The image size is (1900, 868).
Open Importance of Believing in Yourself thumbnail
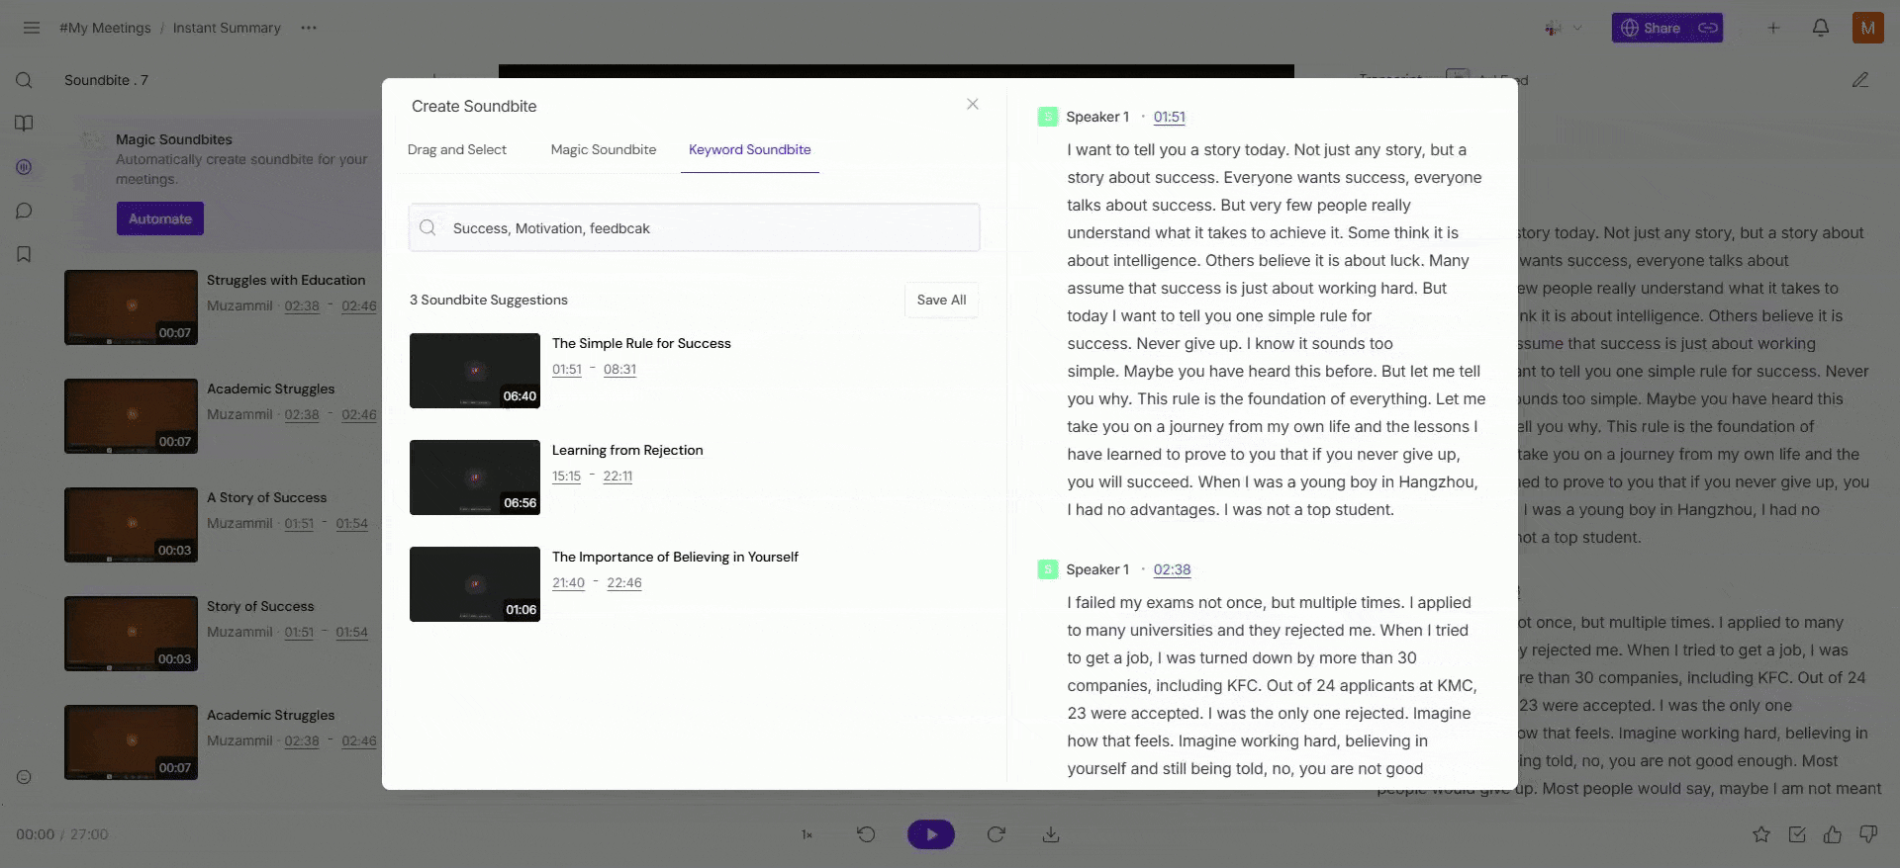[x=475, y=584]
